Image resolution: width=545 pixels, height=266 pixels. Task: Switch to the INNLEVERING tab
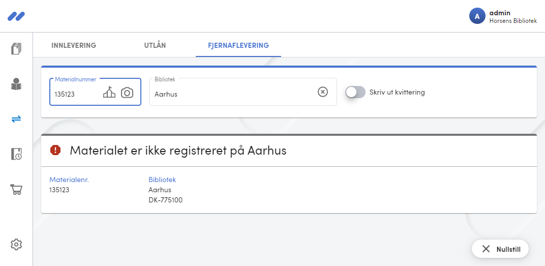74,45
